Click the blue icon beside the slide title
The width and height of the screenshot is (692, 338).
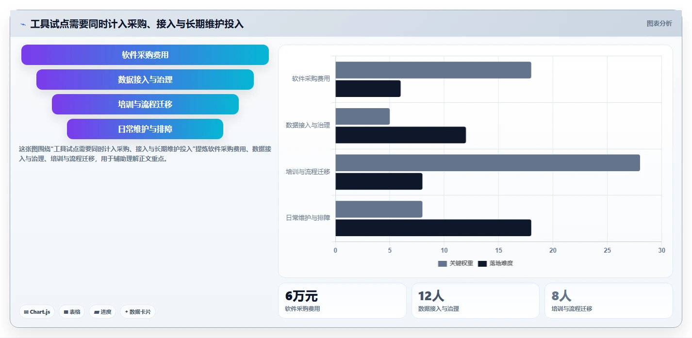click(x=23, y=24)
